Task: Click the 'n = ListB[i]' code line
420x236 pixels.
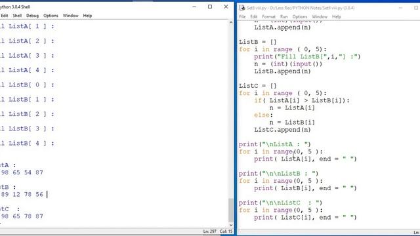Action: click(292, 123)
